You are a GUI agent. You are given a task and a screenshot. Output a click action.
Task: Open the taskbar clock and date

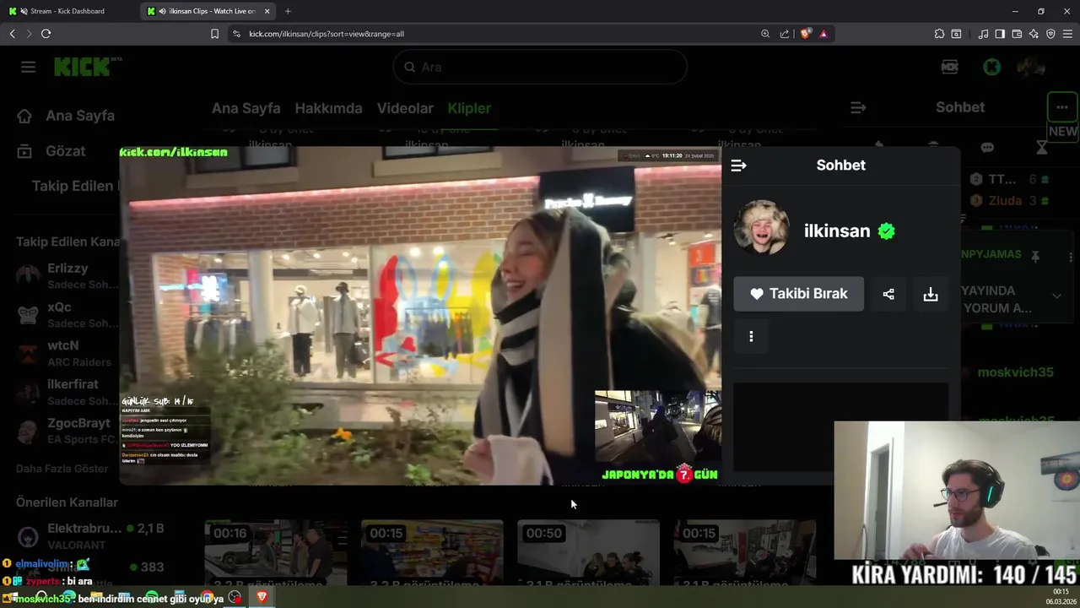[1060, 596]
